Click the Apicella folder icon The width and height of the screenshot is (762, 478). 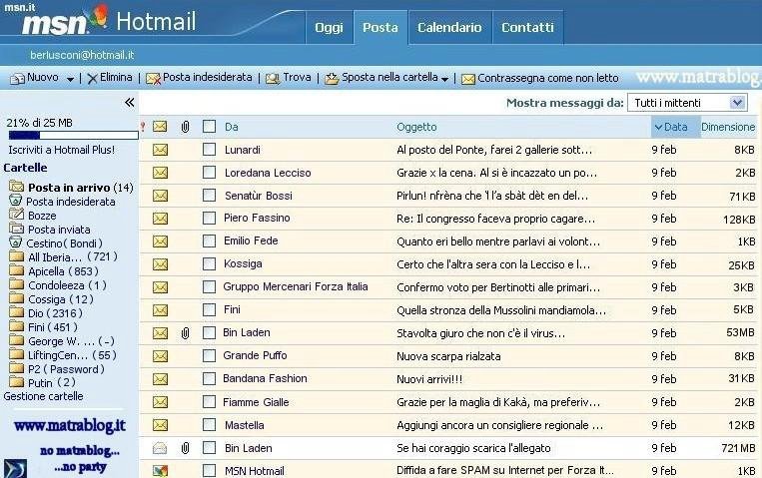17,270
